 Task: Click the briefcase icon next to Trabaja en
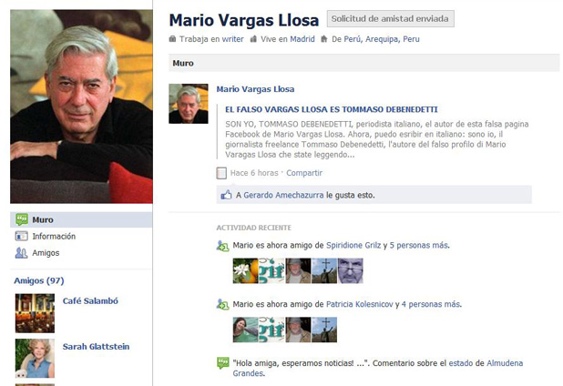click(172, 39)
